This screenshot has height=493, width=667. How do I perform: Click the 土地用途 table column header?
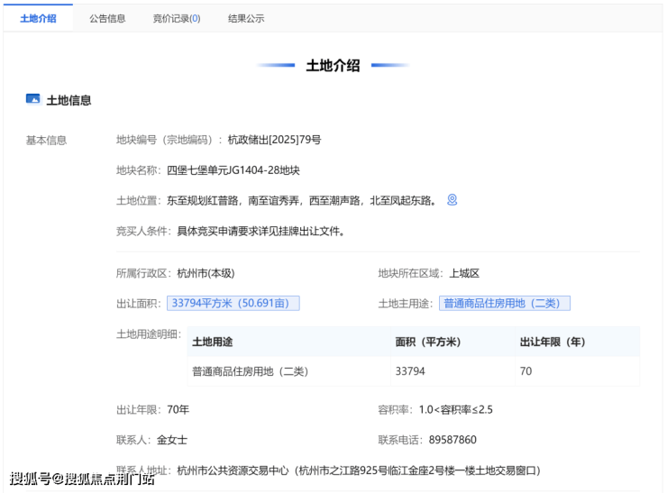point(212,342)
